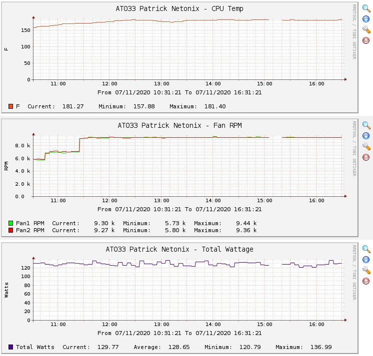The height and width of the screenshot is (356, 373).
Task: Click green Fan1 RPM legend swatch
Action: (x=11, y=223)
